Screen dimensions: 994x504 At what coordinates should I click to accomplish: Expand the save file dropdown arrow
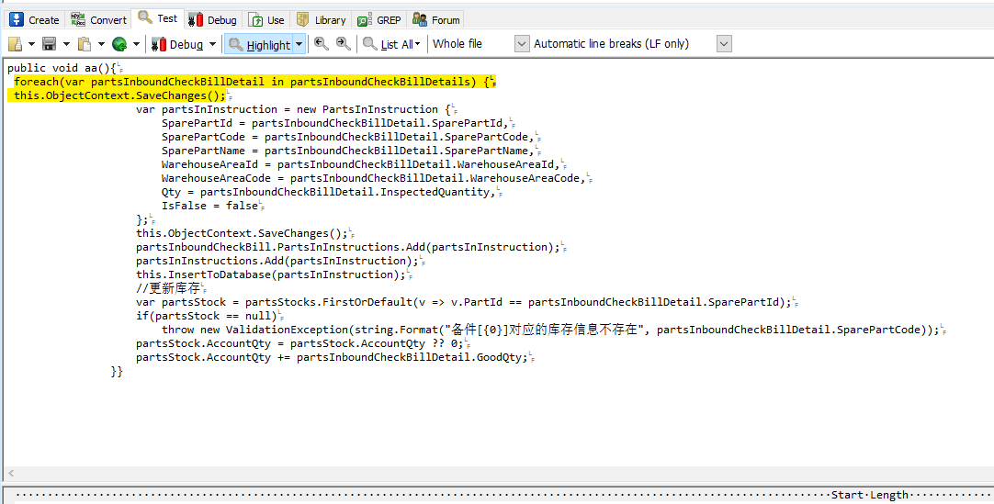66,44
